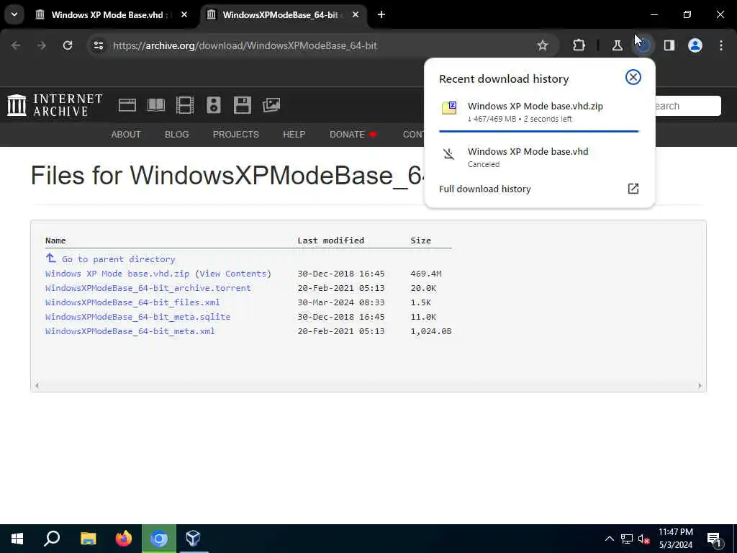The image size is (737, 553).
Task: Open Chrome Labs flask icon
Action: coord(617,45)
